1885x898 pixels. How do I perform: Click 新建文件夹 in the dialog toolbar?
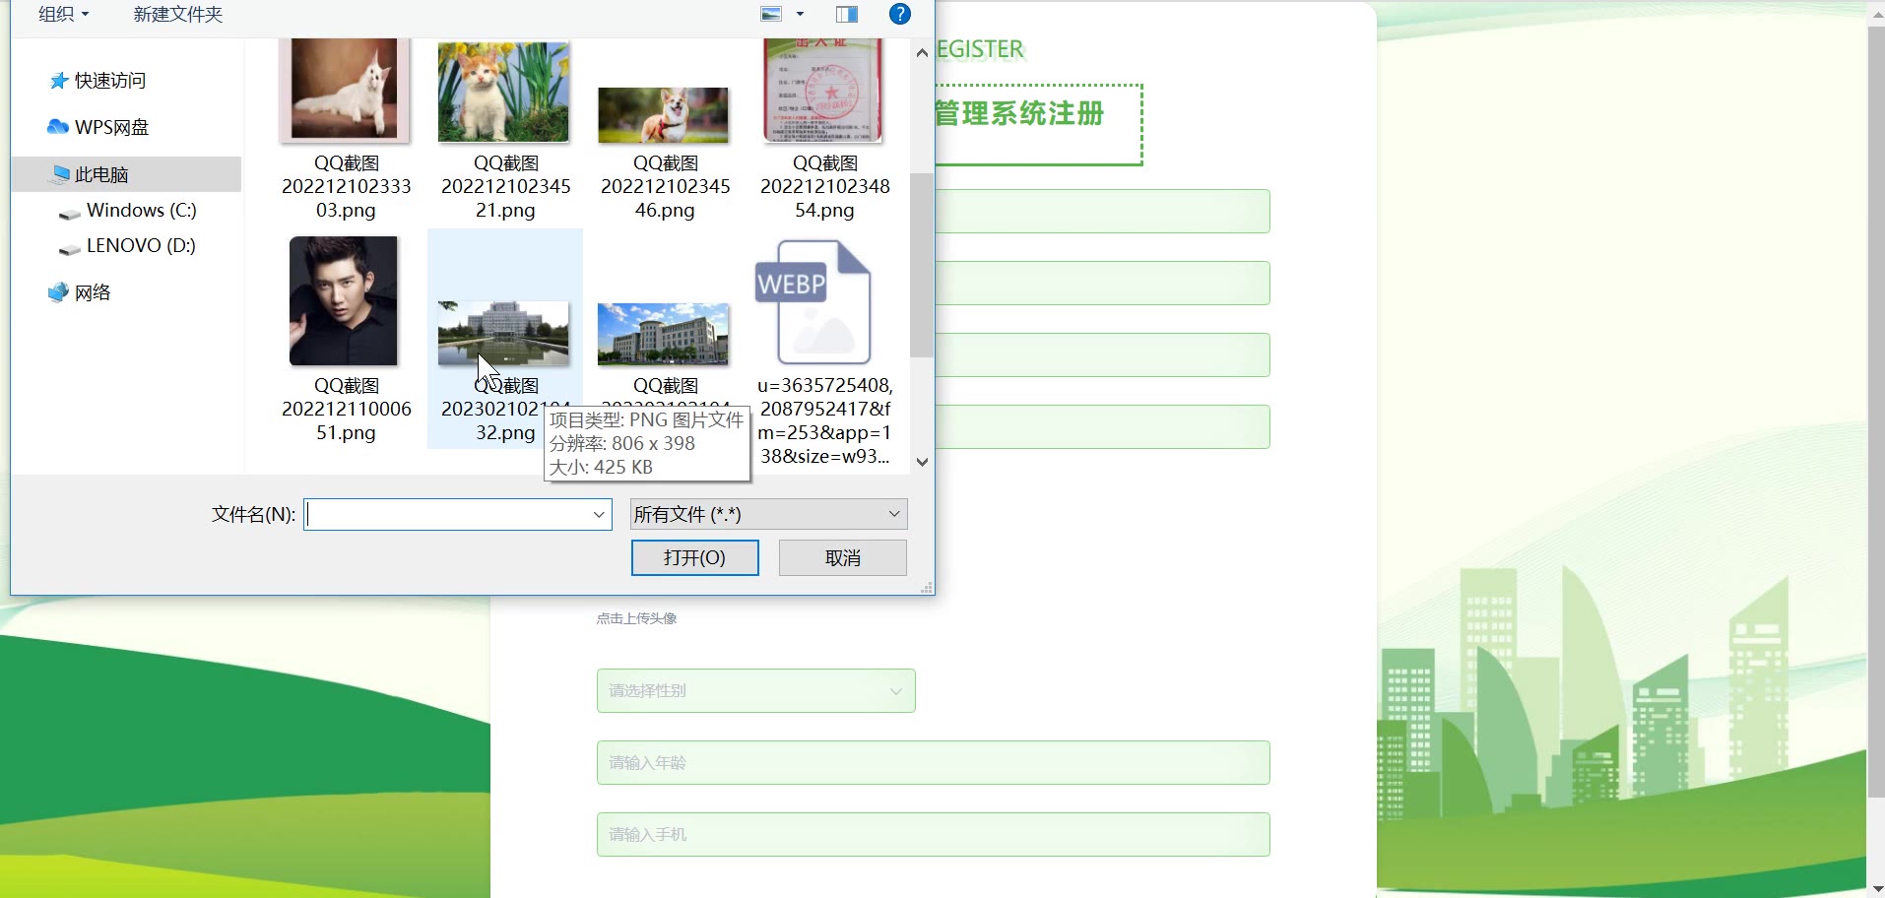178,14
